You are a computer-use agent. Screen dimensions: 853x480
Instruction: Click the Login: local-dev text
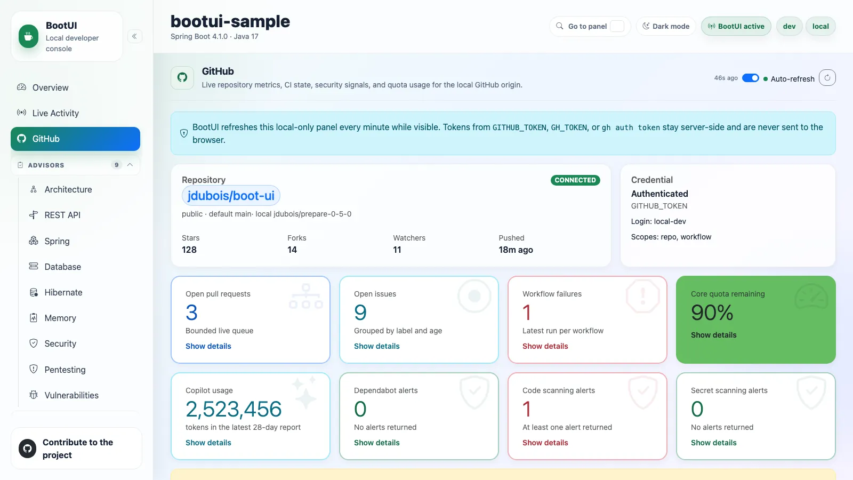click(658, 221)
